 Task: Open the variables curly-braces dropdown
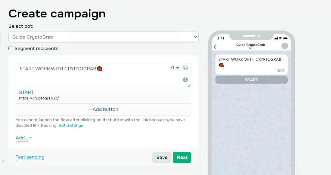tap(175, 68)
